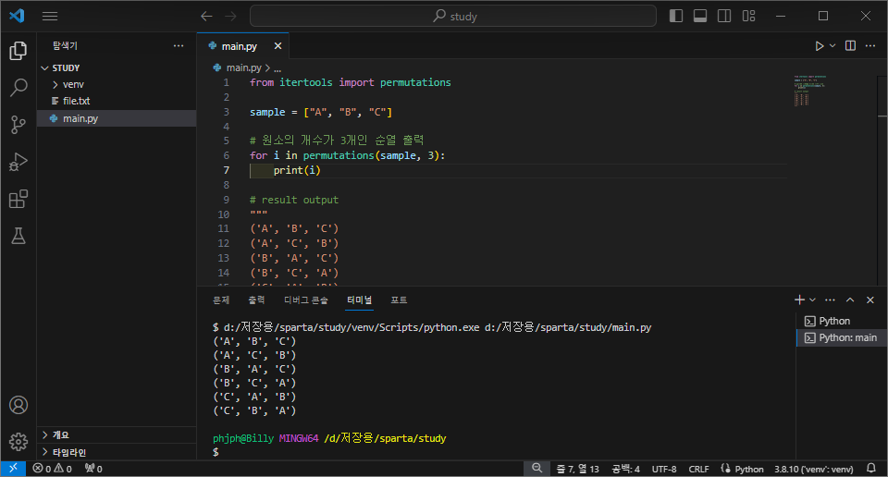Select the Python: main terminal entry
Screen dimensions: 888x477
click(842, 337)
